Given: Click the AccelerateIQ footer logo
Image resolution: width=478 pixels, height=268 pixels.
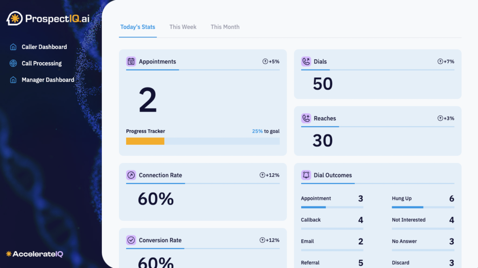Looking at the screenshot, I should pos(34,254).
